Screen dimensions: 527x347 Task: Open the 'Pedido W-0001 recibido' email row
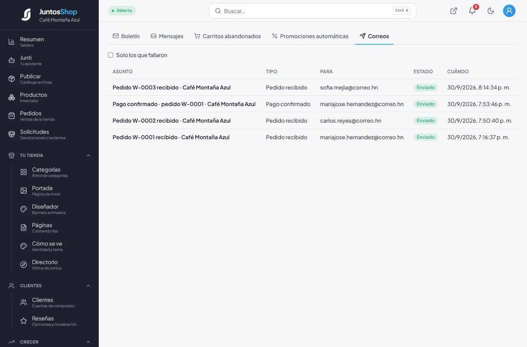point(313,137)
